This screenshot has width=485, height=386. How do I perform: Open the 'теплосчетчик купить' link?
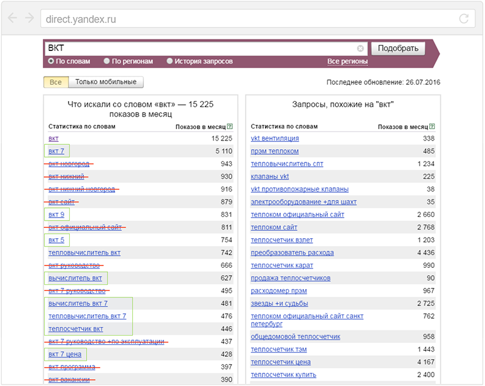[284, 374]
